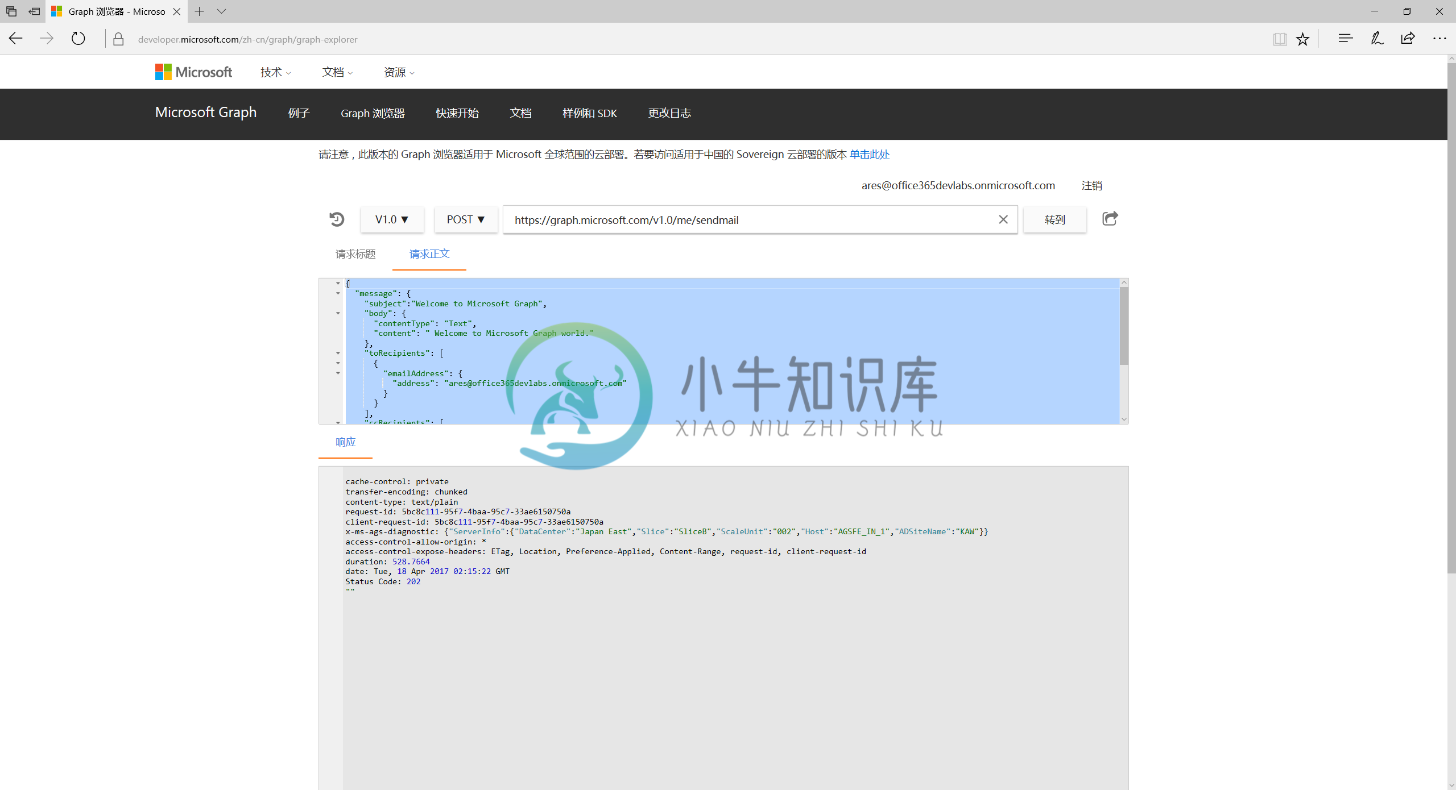Click 注销 to sign out
The width and height of the screenshot is (1456, 790).
pos(1091,186)
